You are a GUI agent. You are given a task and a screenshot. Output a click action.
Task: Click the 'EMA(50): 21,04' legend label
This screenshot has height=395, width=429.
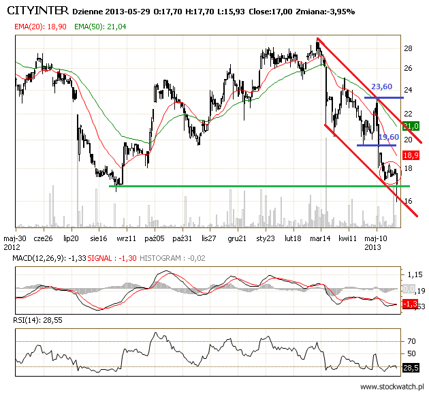(x=100, y=27)
